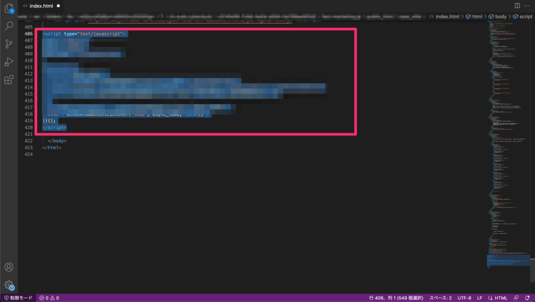Viewport: 535px width, 302px height.
Task: Click the unsaved dot on index.html tab
Action: pos(58,6)
